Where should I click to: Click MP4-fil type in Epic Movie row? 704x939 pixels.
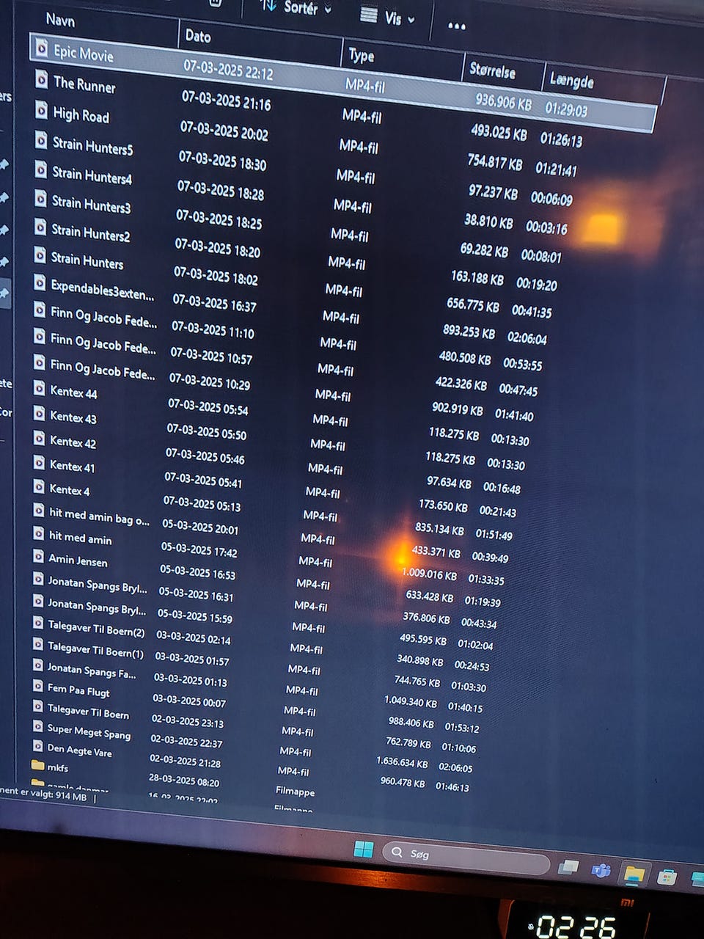(x=364, y=86)
